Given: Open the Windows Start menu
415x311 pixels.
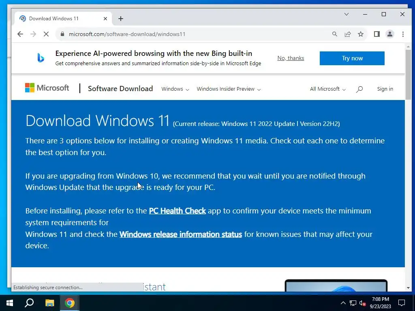Looking at the screenshot, I should (10, 303).
